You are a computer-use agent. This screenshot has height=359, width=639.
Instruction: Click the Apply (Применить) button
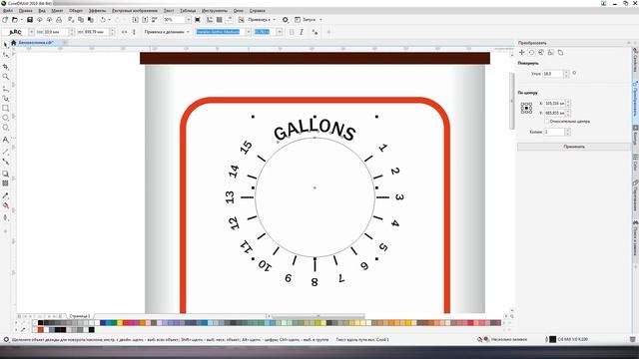pos(574,147)
